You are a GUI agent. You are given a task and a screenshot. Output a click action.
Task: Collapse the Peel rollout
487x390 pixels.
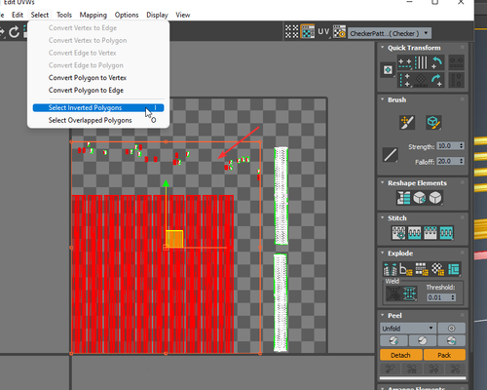tap(383, 315)
